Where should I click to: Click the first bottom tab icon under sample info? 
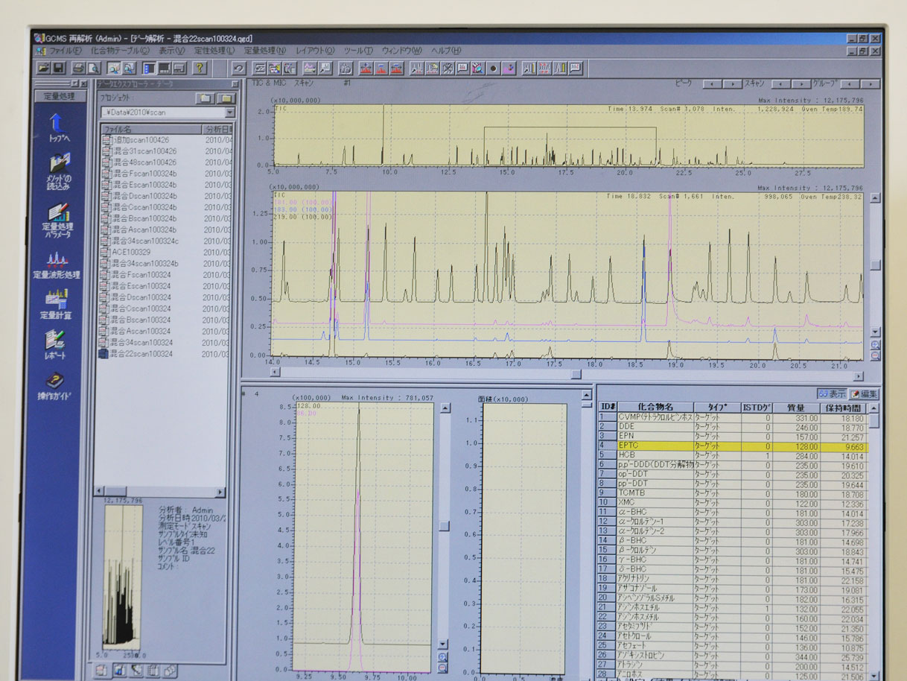click(x=102, y=671)
